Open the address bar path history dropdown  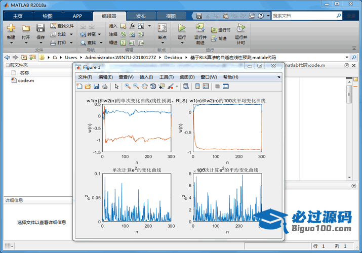[x=347, y=57]
